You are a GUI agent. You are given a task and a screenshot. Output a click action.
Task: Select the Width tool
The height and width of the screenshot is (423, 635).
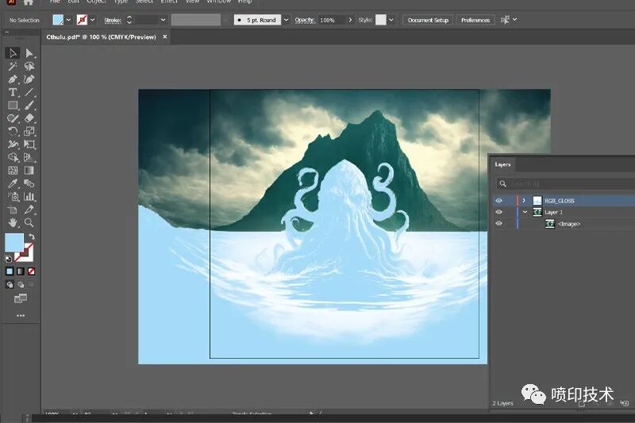(x=13, y=144)
